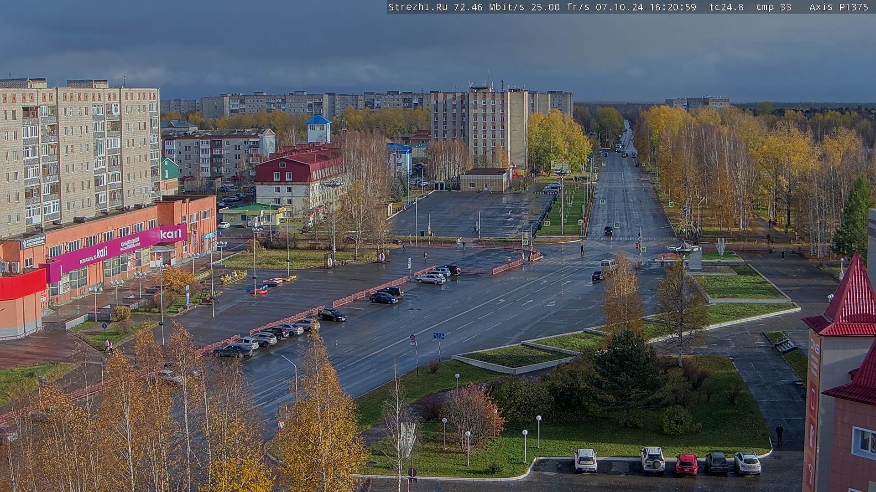Image resolution: width=876 pixels, height=492 pixels.
Task: Select the 07.10.24 date stamp
Action: (x=620, y=7)
